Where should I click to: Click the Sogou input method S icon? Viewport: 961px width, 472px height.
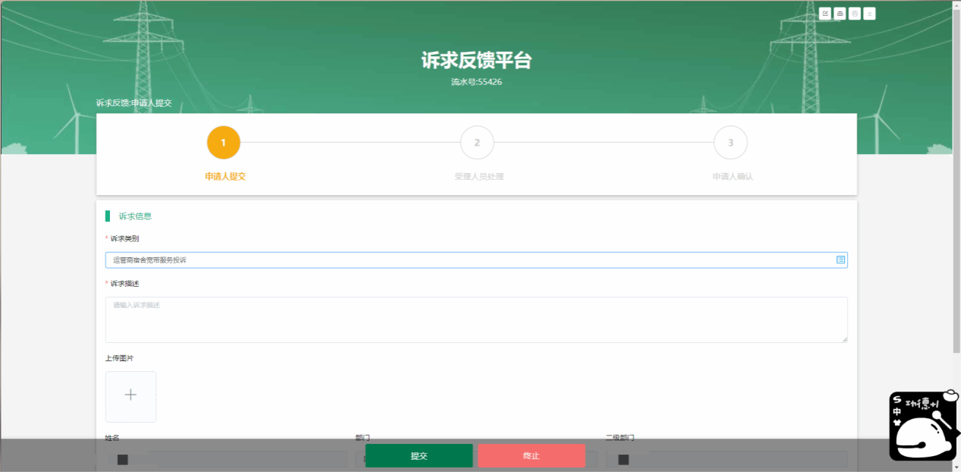897,401
